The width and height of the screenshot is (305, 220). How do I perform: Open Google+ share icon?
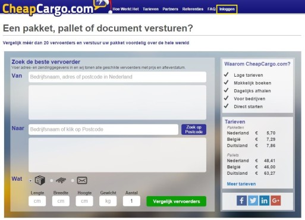coord(276,200)
